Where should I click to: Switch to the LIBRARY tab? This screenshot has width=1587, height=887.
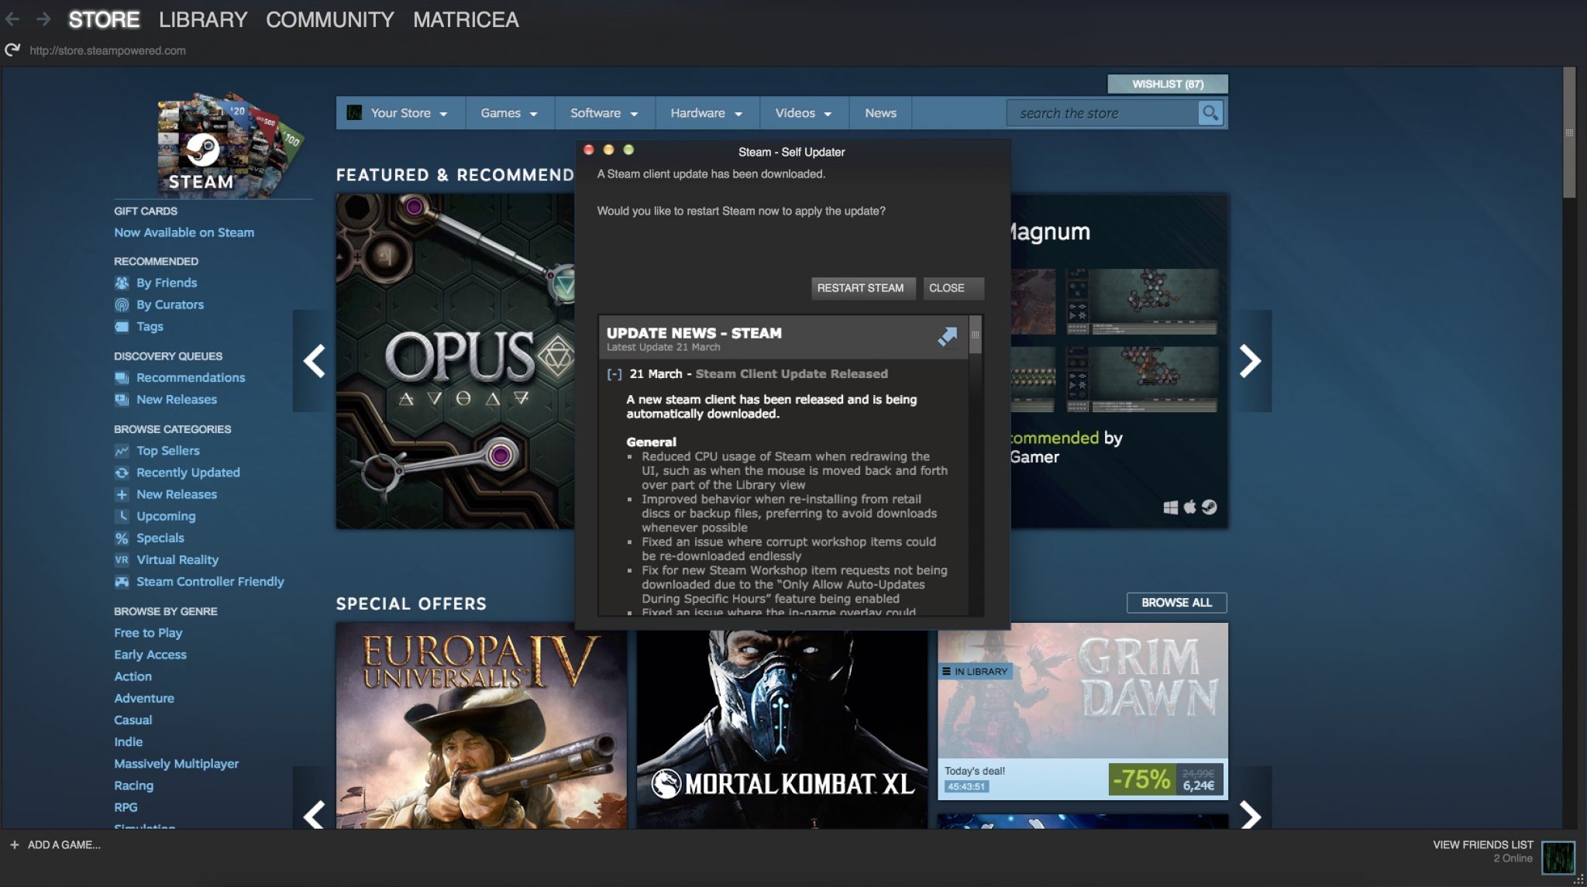pyautogui.click(x=203, y=19)
